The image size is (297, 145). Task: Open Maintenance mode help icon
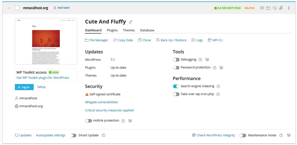coord(281,135)
